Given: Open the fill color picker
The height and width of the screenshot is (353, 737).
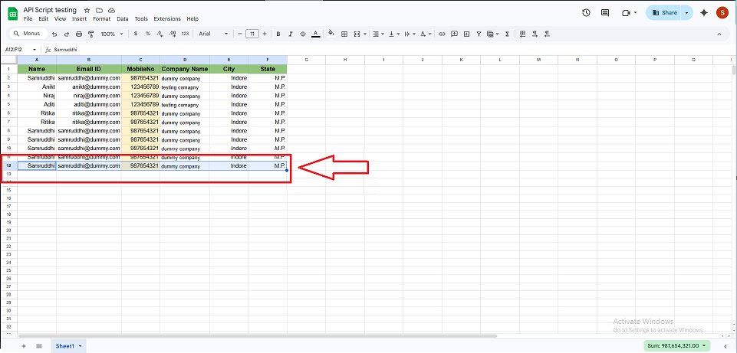Looking at the screenshot, I should 331,34.
